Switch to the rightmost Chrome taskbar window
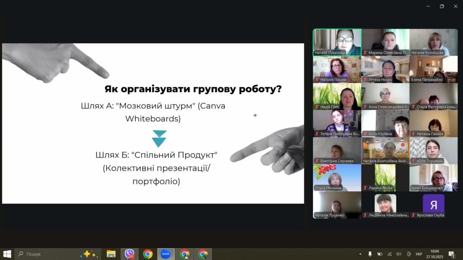463x260 pixels. pos(203,254)
